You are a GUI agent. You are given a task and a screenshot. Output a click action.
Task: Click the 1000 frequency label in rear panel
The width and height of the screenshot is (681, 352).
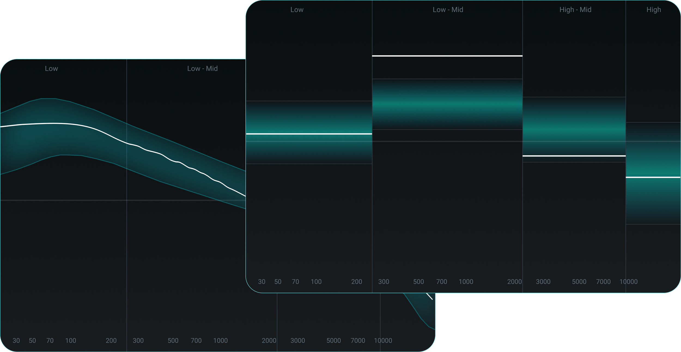[220, 341]
